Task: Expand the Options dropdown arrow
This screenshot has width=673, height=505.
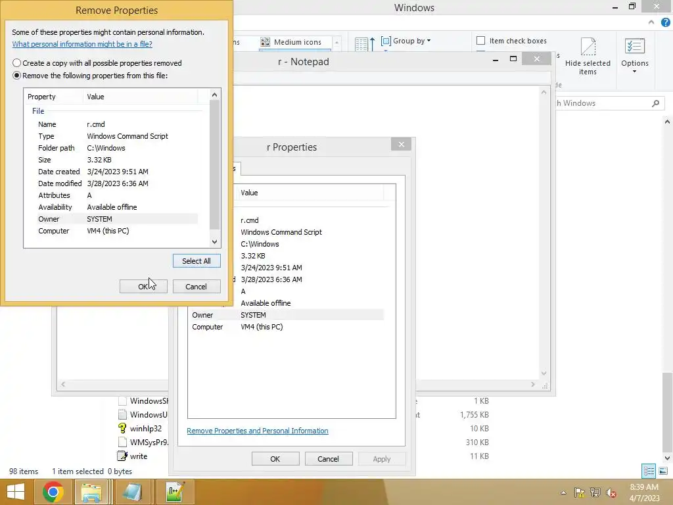Action: pos(635,72)
